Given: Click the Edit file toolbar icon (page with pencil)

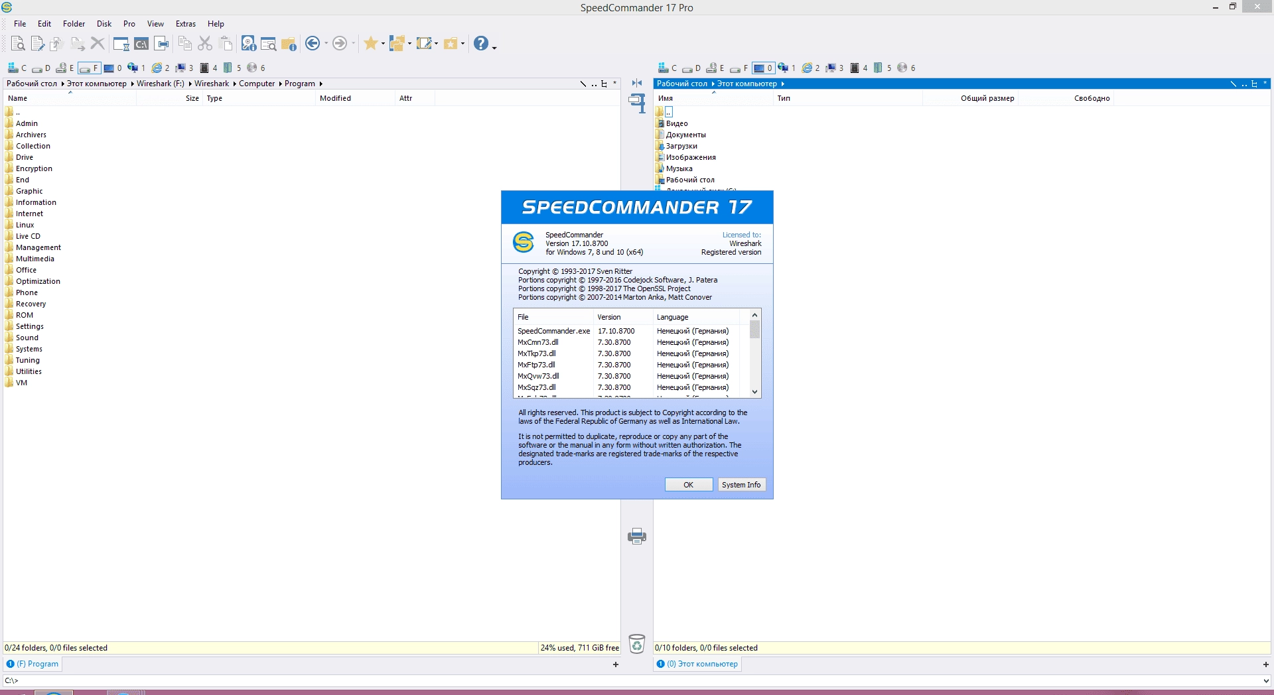Looking at the screenshot, I should click(38, 44).
